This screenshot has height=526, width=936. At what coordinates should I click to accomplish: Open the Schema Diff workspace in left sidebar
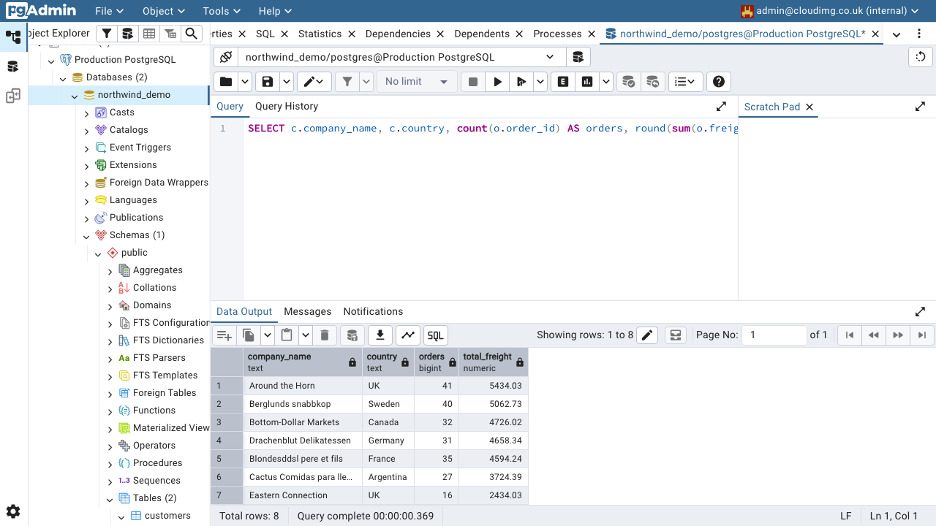tap(13, 96)
